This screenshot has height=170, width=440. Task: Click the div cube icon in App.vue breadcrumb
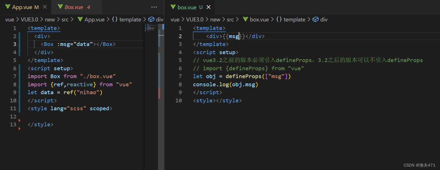click(151, 19)
